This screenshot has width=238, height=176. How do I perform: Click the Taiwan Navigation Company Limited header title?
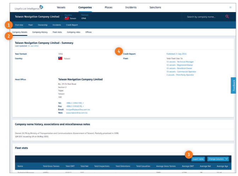37,17
